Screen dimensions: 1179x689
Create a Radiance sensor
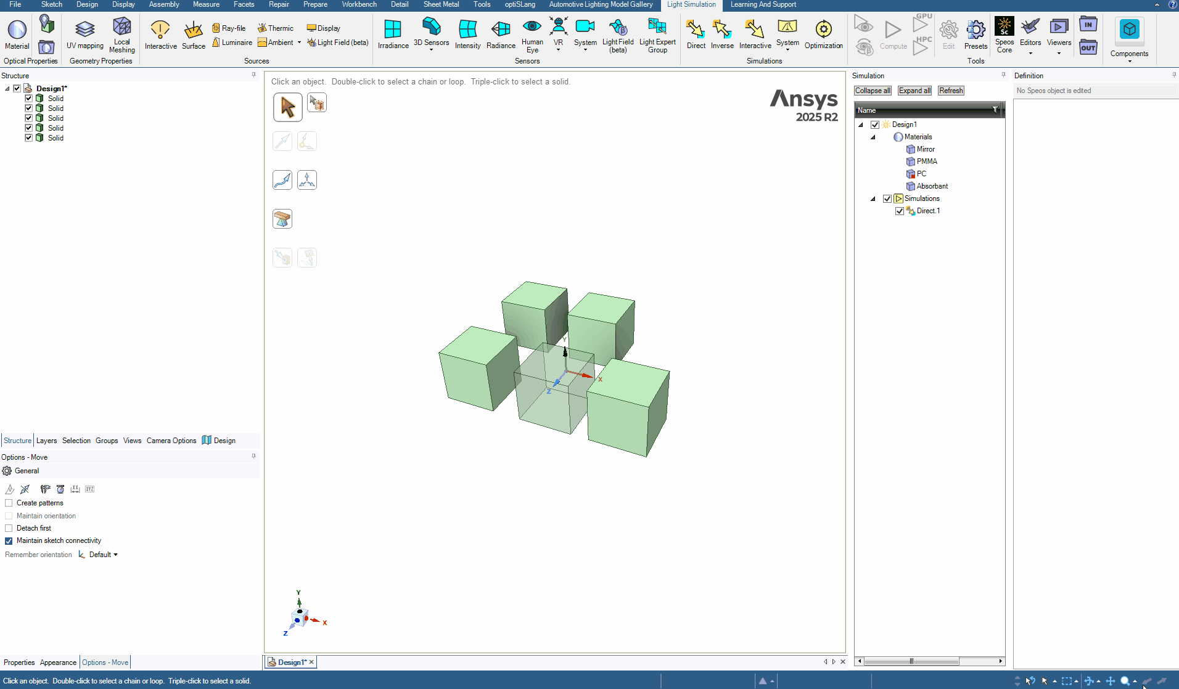501,35
